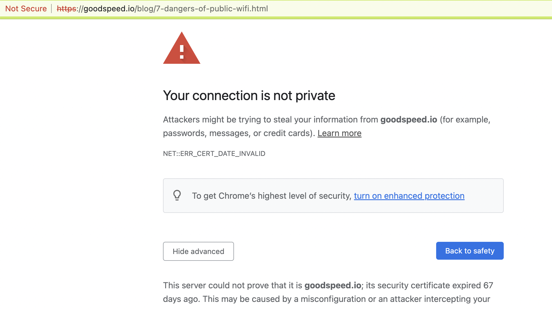
Task: Click the crossed-out https text in the address bar
Action: point(66,9)
